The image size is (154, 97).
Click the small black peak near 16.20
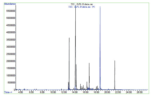pyautogui.click(x=87, y=82)
